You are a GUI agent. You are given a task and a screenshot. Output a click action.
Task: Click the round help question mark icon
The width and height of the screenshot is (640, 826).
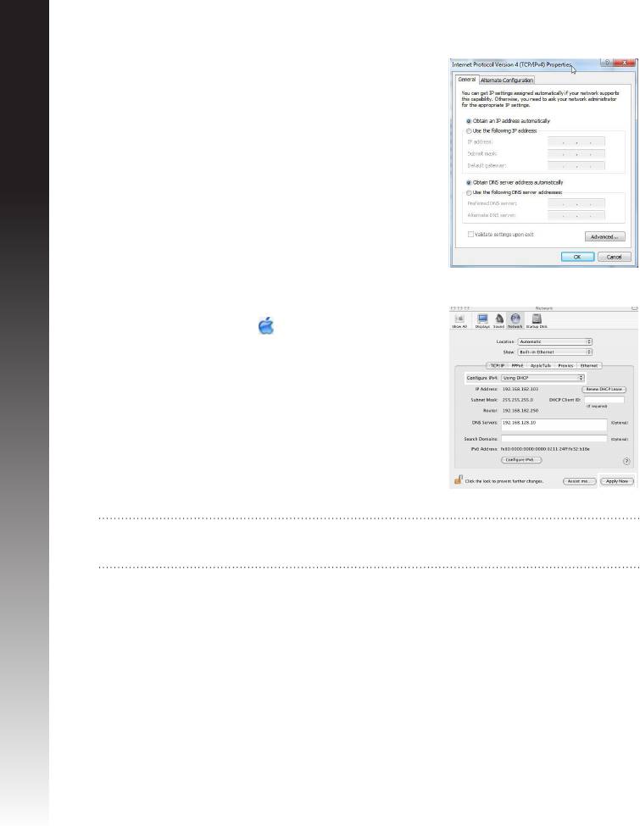pos(626,462)
